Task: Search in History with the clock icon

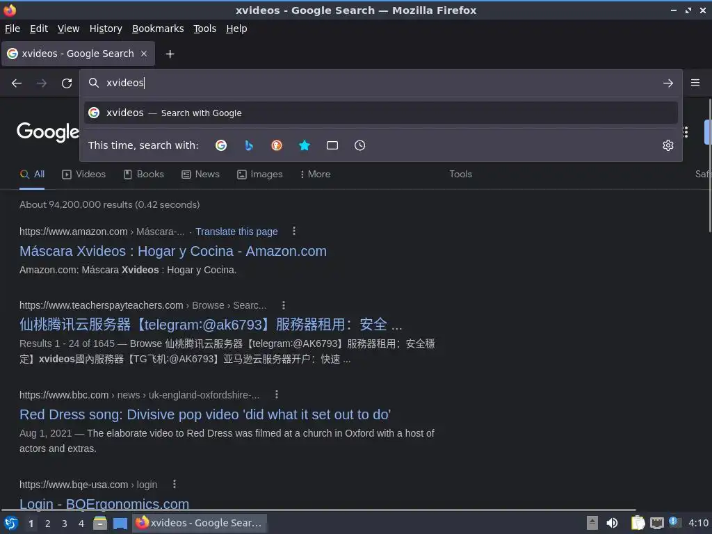Action: pyautogui.click(x=359, y=145)
